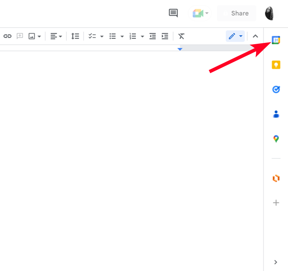The height and width of the screenshot is (271, 288).
Task: Click the Share button
Action: [x=236, y=13]
